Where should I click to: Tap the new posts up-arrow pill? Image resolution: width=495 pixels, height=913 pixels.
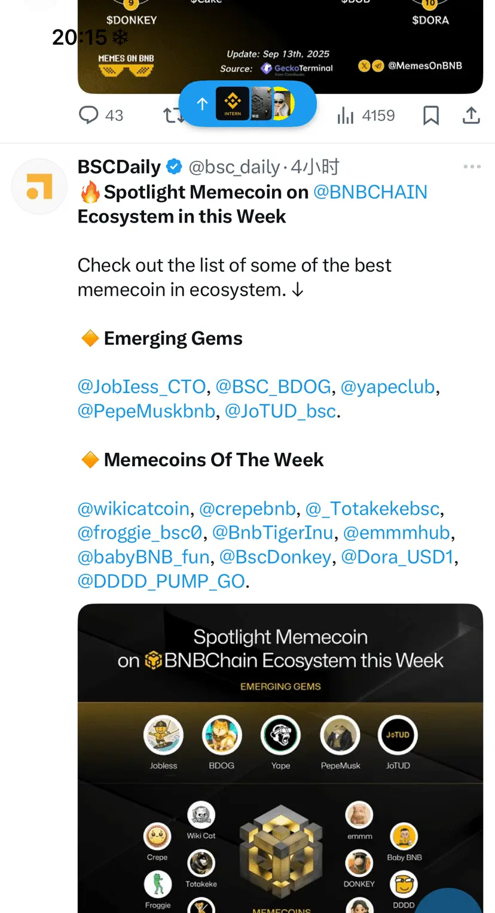(x=247, y=104)
